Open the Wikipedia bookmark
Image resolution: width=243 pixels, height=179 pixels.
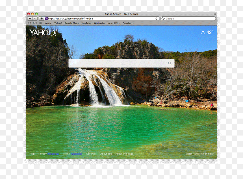point(99,23)
